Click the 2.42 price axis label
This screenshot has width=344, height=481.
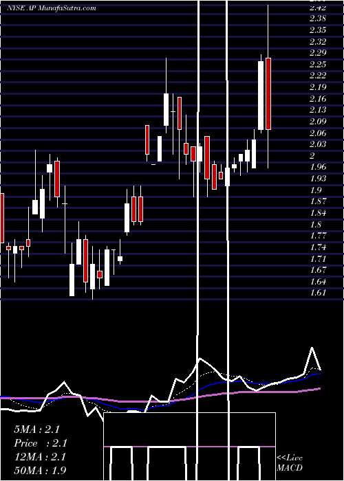coord(318,8)
